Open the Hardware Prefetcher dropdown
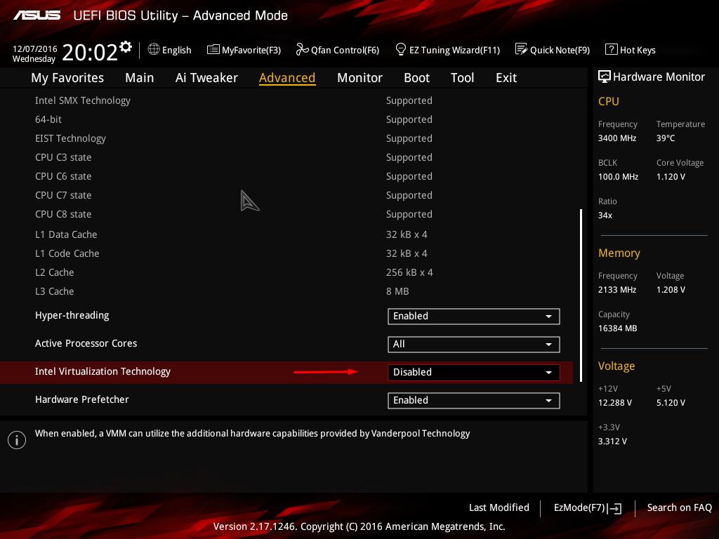Image resolution: width=719 pixels, height=539 pixels. (x=474, y=401)
